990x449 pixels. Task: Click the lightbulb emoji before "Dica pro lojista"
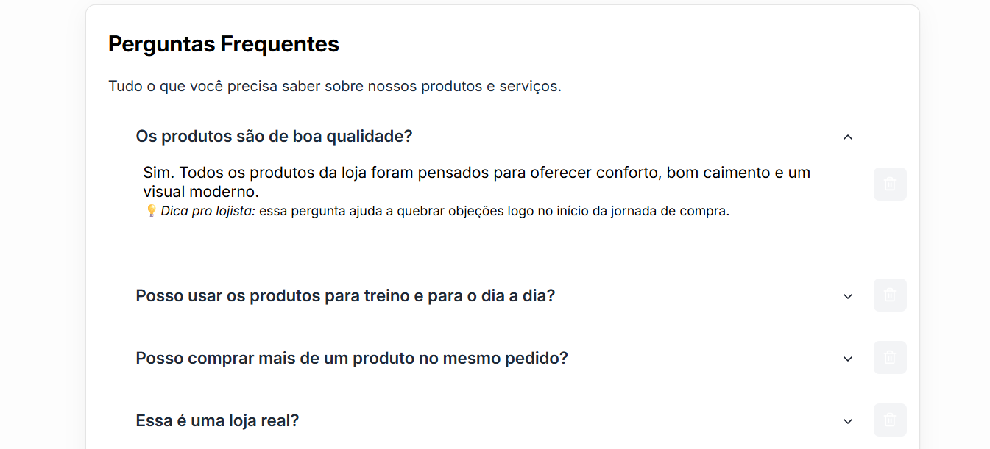pyautogui.click(x=151, y=211)
